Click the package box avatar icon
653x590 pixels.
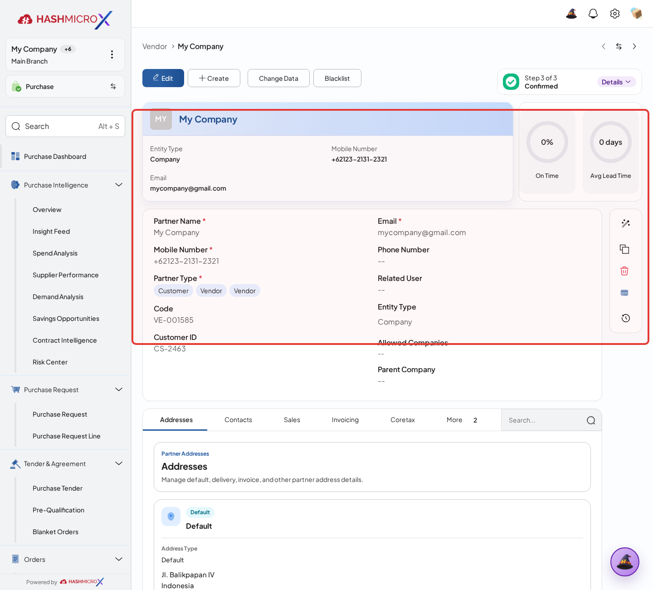(x=637, y=14)
